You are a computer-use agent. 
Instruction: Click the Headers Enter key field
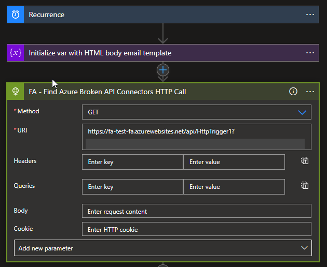132,162
